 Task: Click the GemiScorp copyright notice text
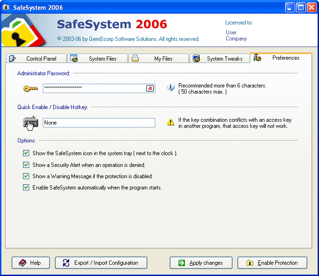128,39
